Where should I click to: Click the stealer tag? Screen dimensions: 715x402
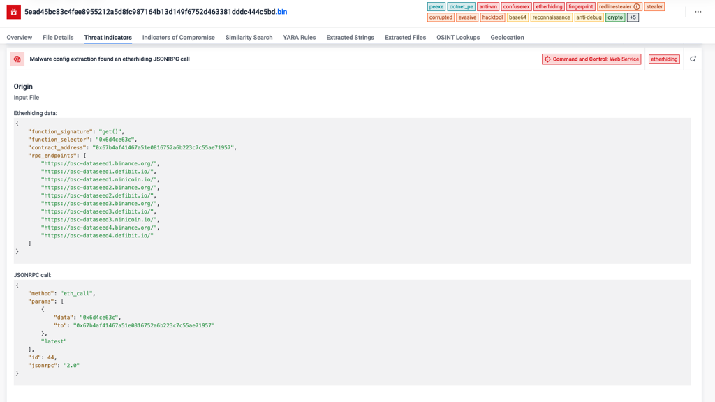(x=654, y=7)
